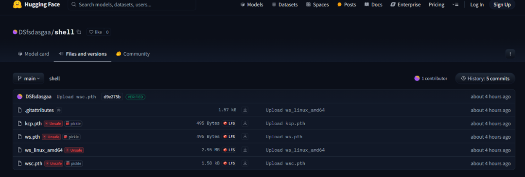Image resolution: width=525 pixels, height=177 pixels.
Task: Click the pickle badge next to wsc.pth
Action: coord(73,163)
